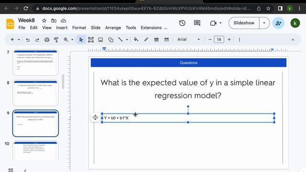Select slide 7 thumbnail

tap(35, 63)
